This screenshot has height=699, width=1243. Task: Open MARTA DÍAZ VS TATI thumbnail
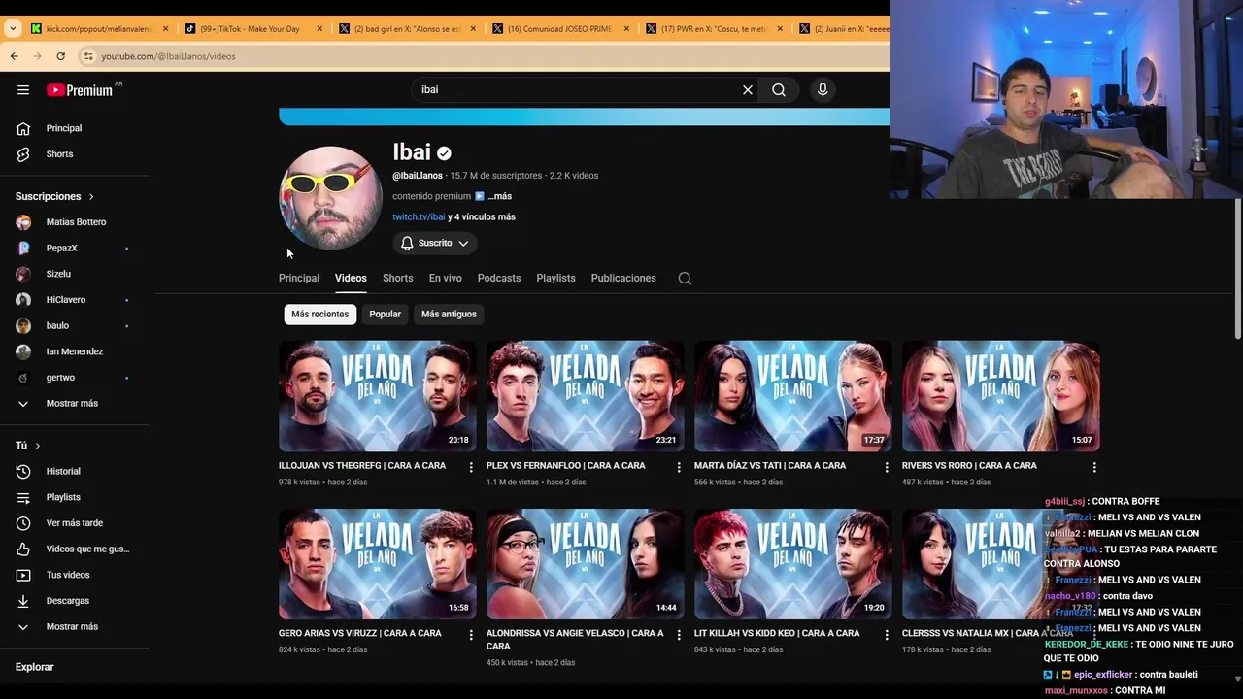tap(793, 396)
